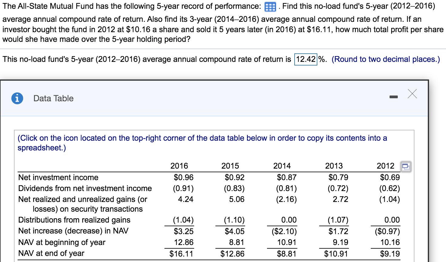Click the $12.86 end NAV value
Screen dimensions: 446x262
tap(232, 254)
